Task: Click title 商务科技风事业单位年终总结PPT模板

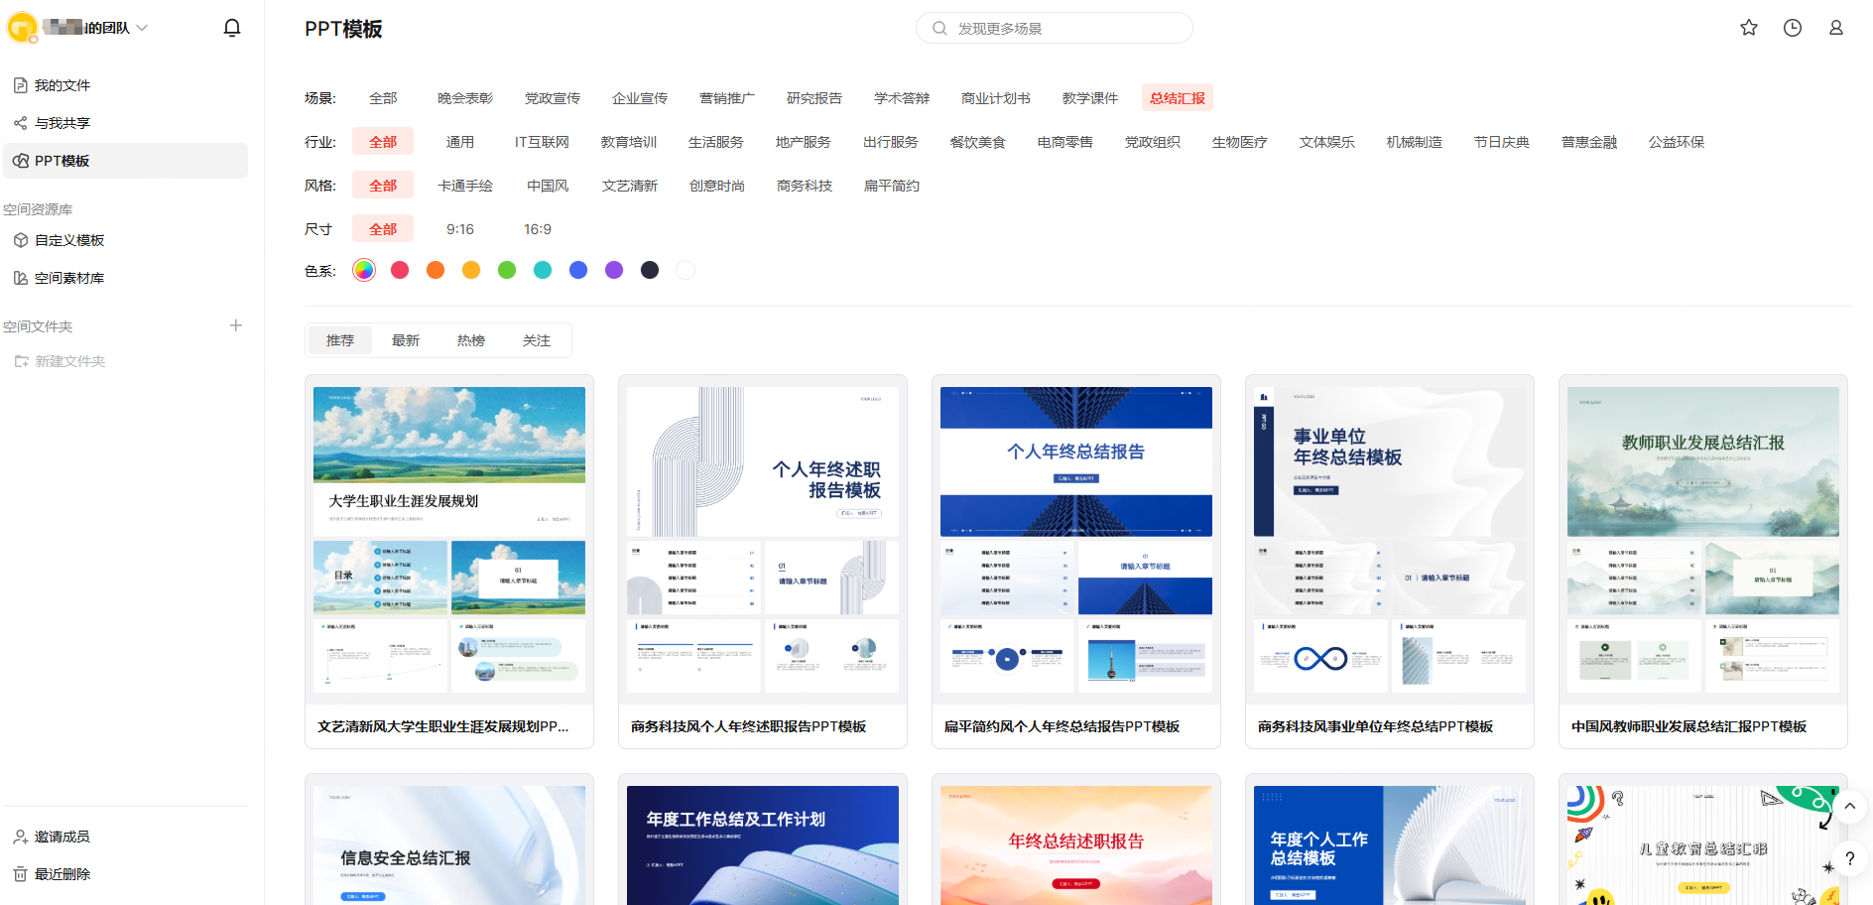Action: [x=1375, y=726]
